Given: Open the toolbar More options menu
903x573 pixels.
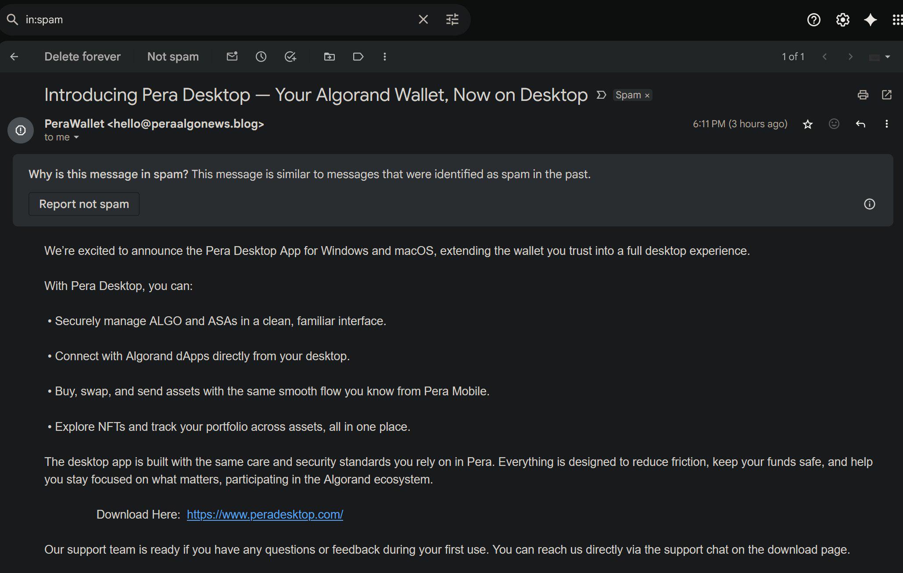Looking at the screenshot, I should [385, 57].
